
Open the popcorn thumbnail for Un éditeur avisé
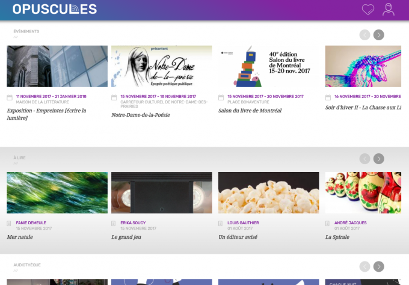[x=269, y=192]
